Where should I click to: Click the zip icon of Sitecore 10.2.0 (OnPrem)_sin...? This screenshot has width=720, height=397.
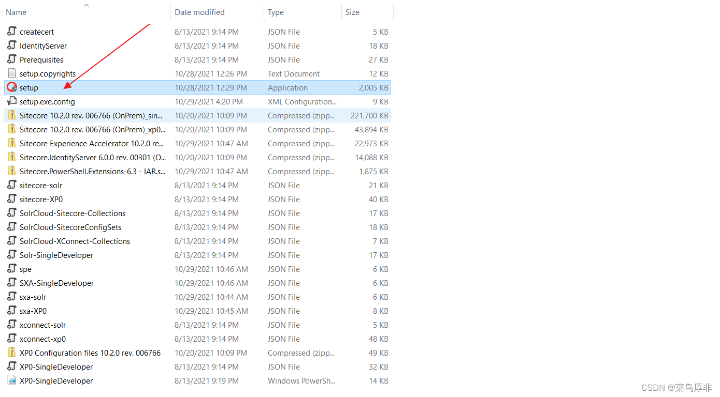click(12, 115)
